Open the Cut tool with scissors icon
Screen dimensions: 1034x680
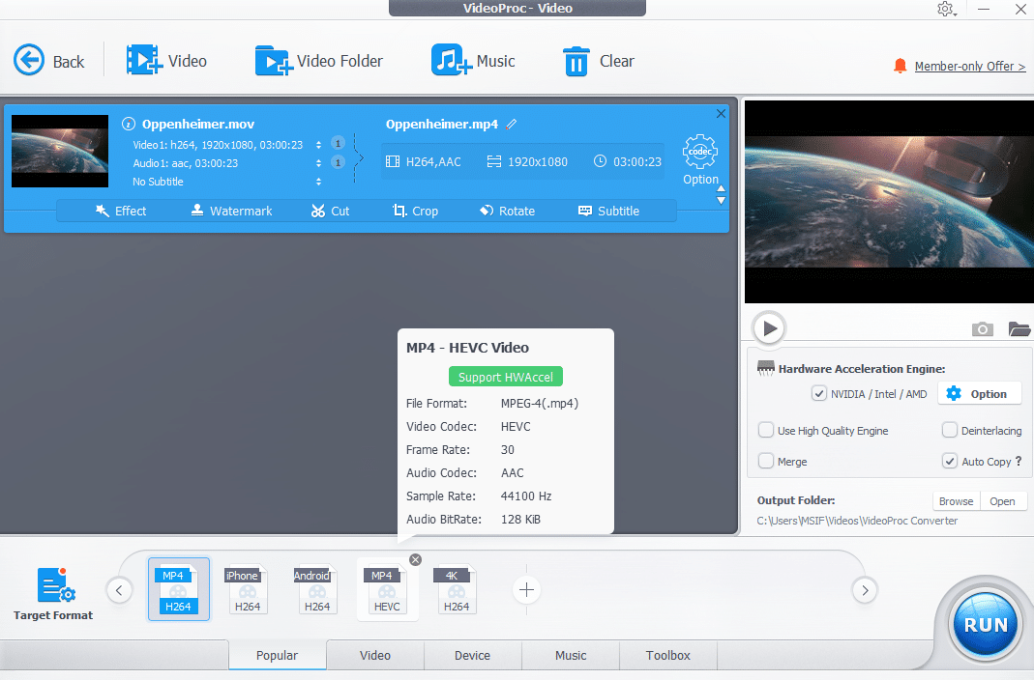[x=330, y=211]
